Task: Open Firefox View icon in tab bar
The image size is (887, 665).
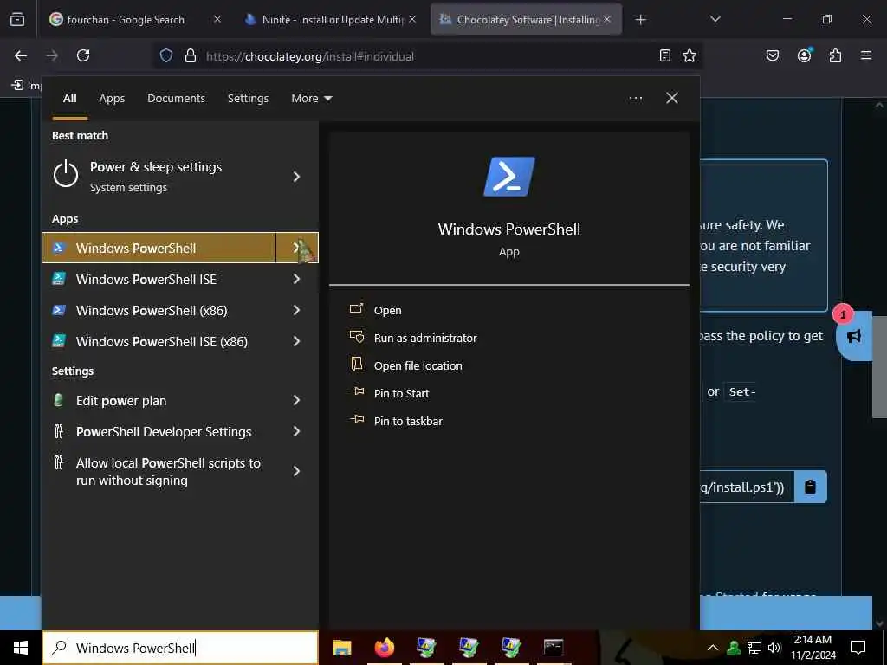Action: coord(17,20)
